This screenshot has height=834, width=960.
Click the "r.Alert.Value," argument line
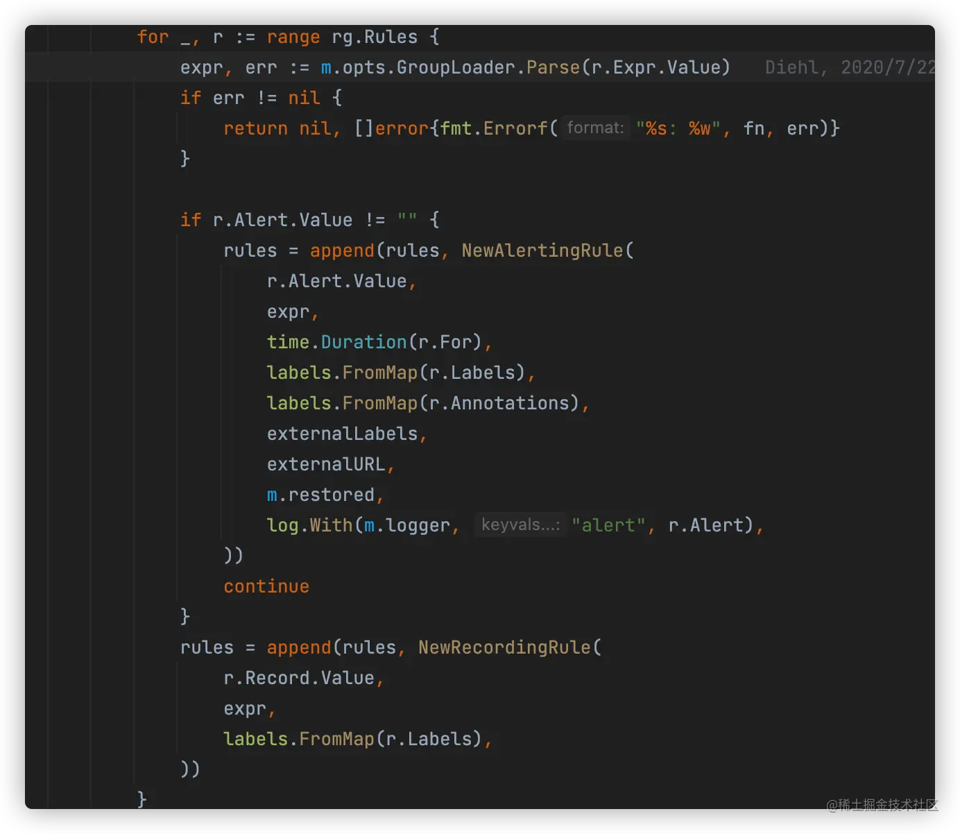341,282
